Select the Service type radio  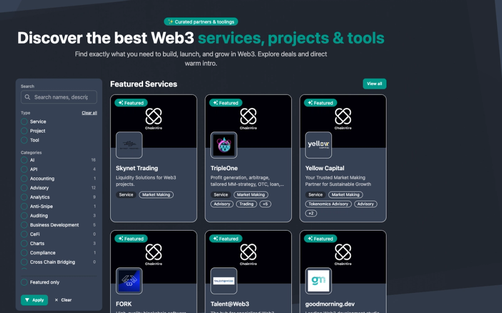24,122
